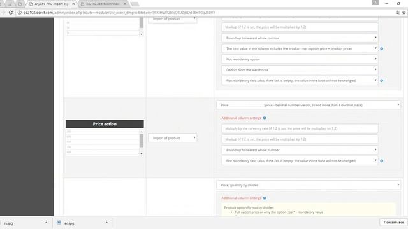Open the en.jpg download options chevron
This screenshot has width=408, height=229.
(x=106, y=223)
